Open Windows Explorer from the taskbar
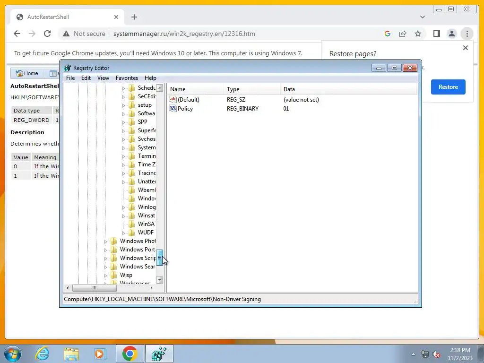This screenshot has height=363, width=484. pyautogui.click(x=71, y=354)
